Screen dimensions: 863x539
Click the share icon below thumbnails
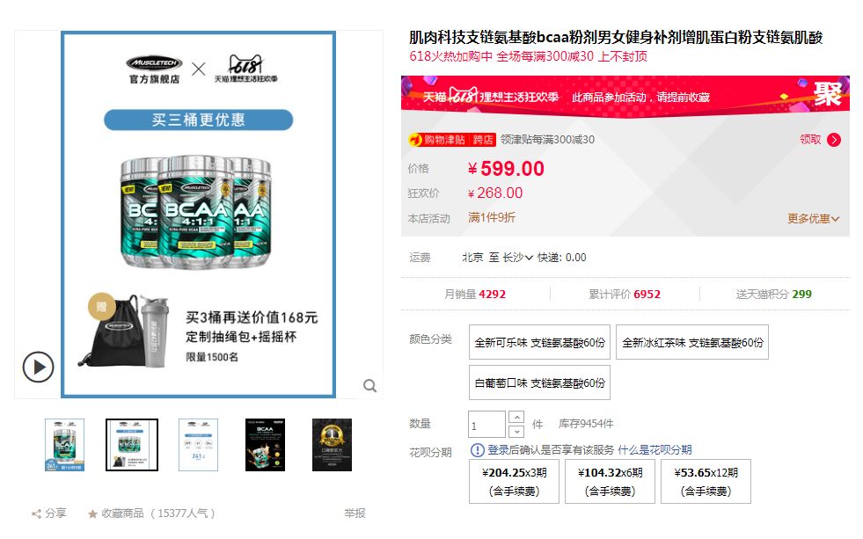(x=36, y=514)
